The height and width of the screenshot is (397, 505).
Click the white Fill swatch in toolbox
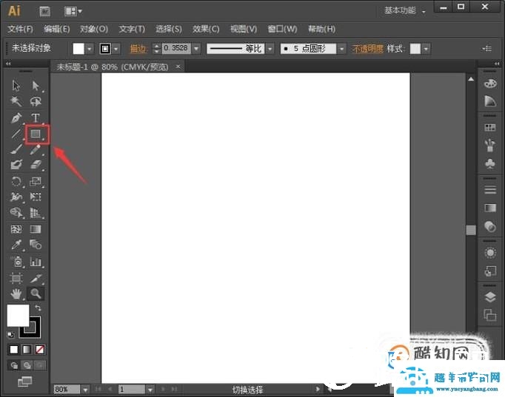(x=18, y=316)
